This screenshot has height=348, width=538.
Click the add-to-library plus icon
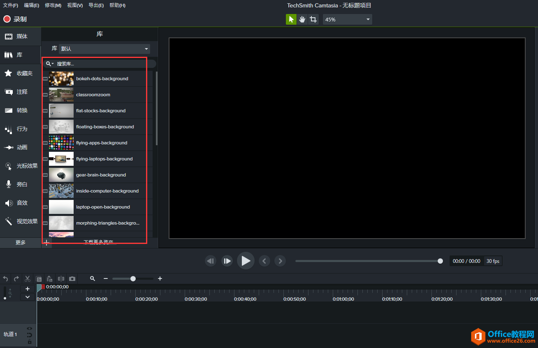coord(46,243)
